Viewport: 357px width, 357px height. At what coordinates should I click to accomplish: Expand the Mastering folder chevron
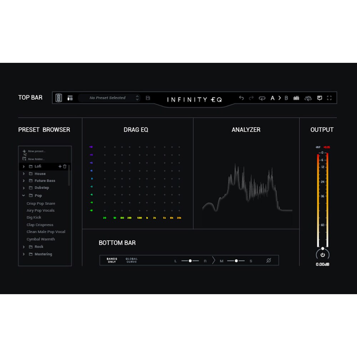24,254
